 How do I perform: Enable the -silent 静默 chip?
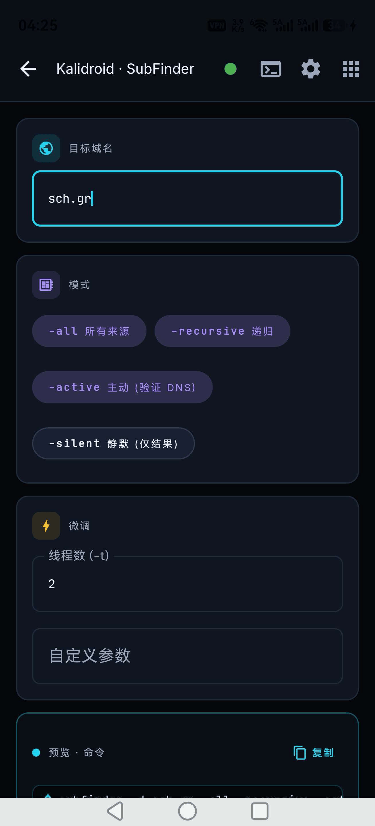[x=114, y=443]
